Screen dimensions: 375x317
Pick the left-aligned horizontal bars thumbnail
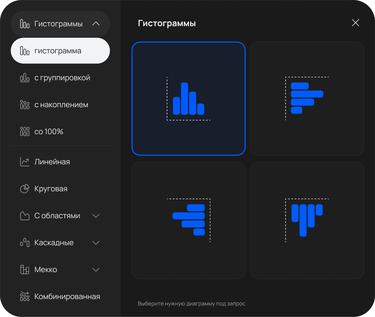[x=307, y=99]
